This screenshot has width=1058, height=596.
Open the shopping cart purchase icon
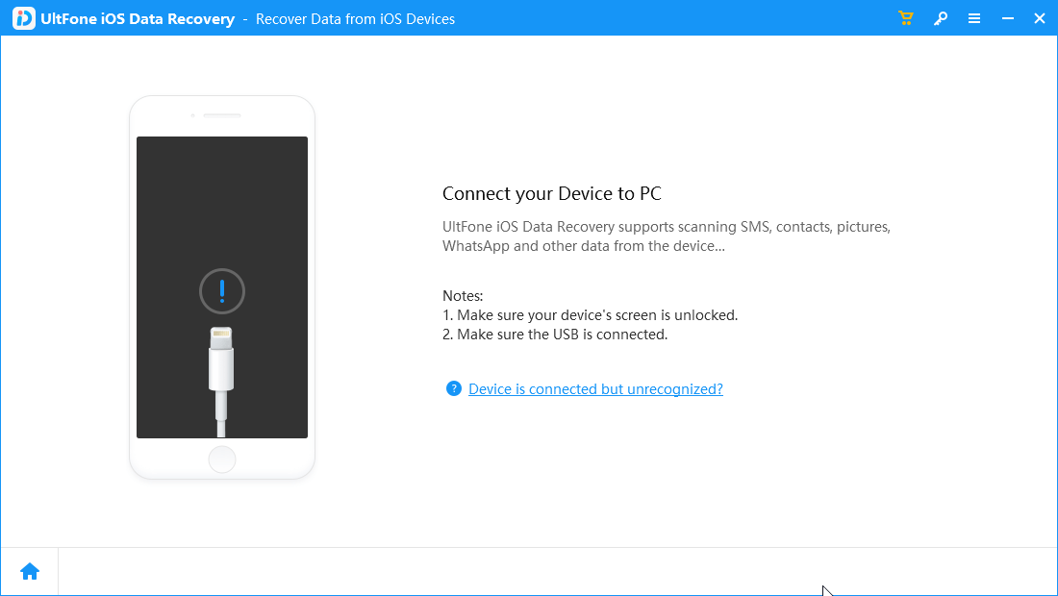(x=905, y=17)
